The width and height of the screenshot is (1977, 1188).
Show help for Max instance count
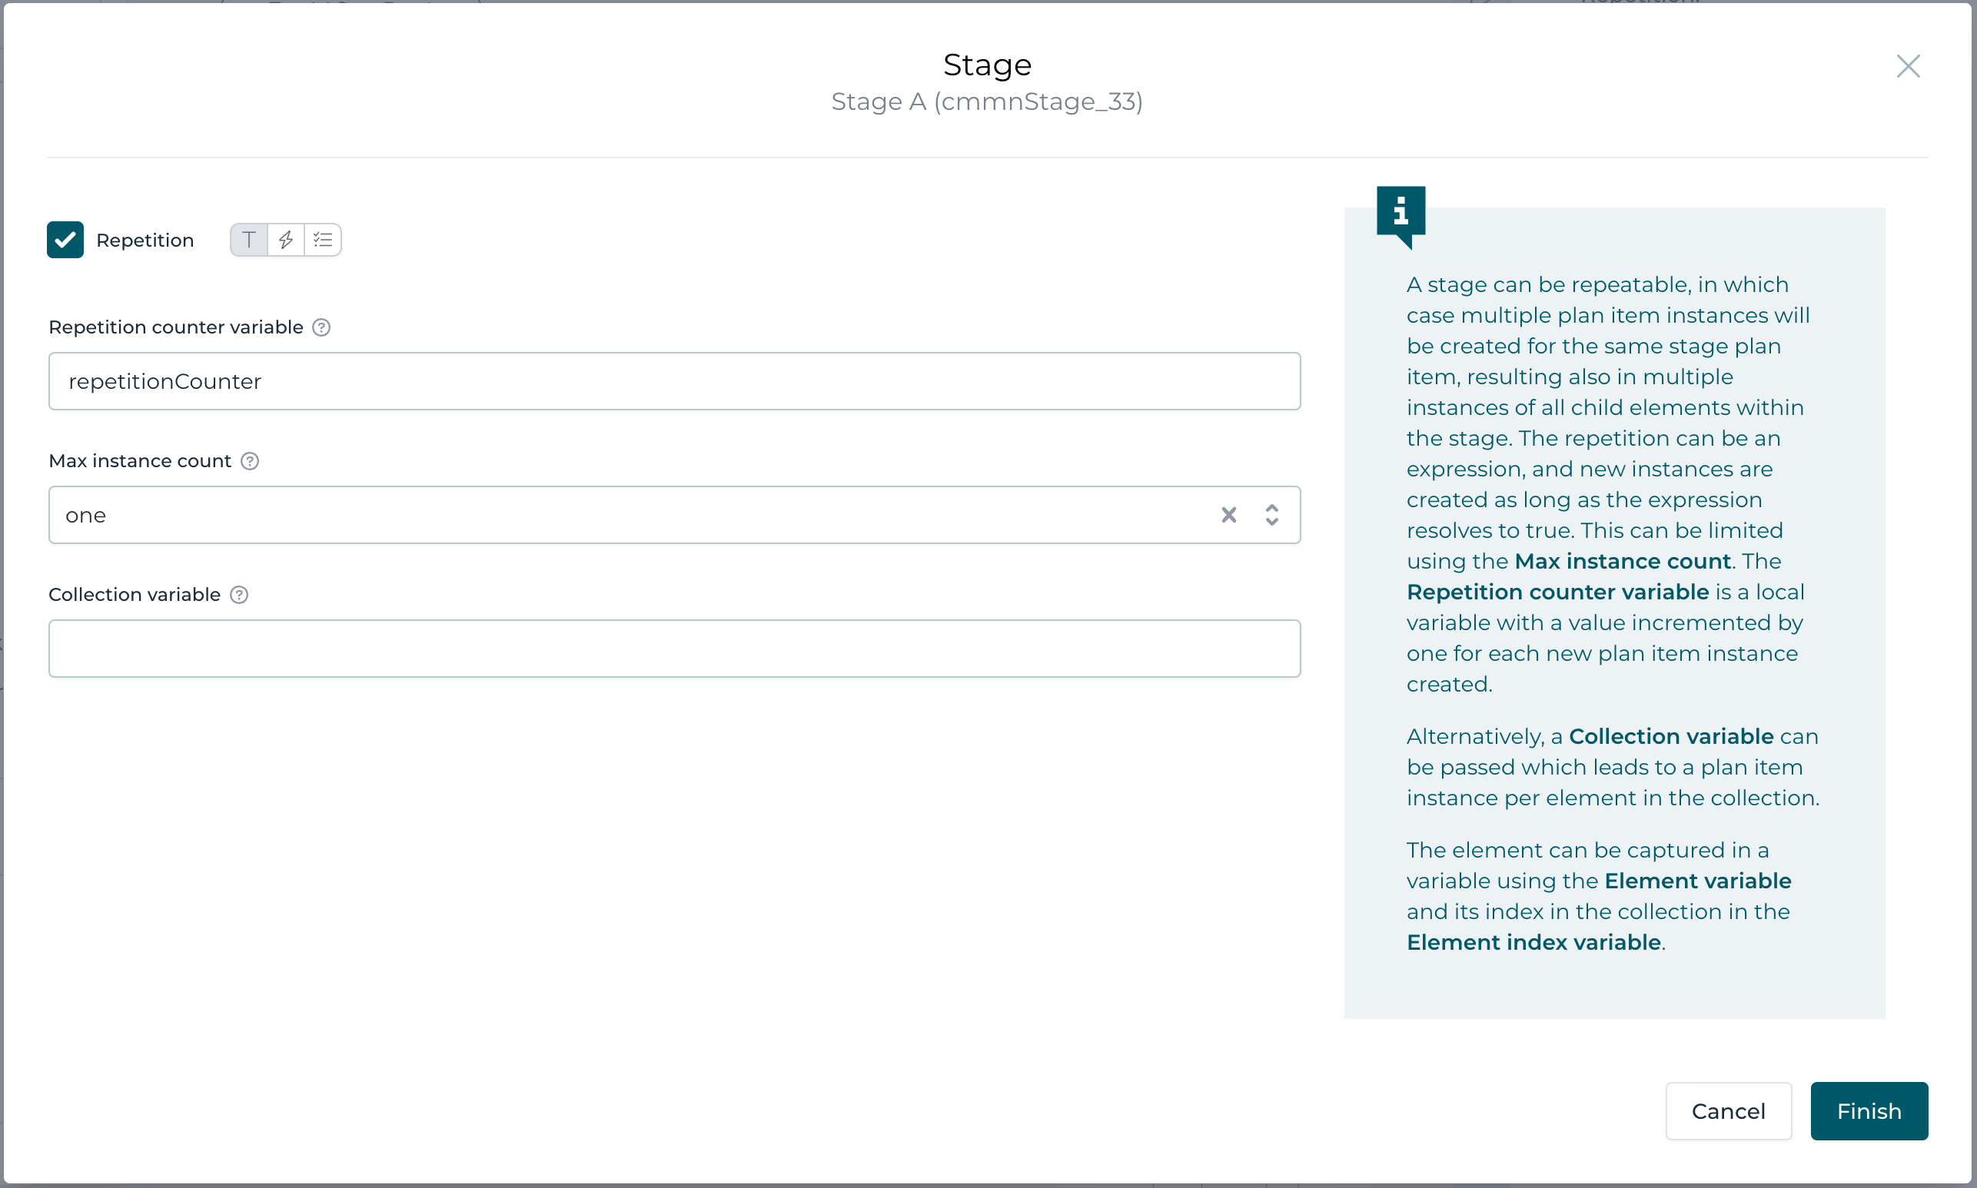pos(250,461)
